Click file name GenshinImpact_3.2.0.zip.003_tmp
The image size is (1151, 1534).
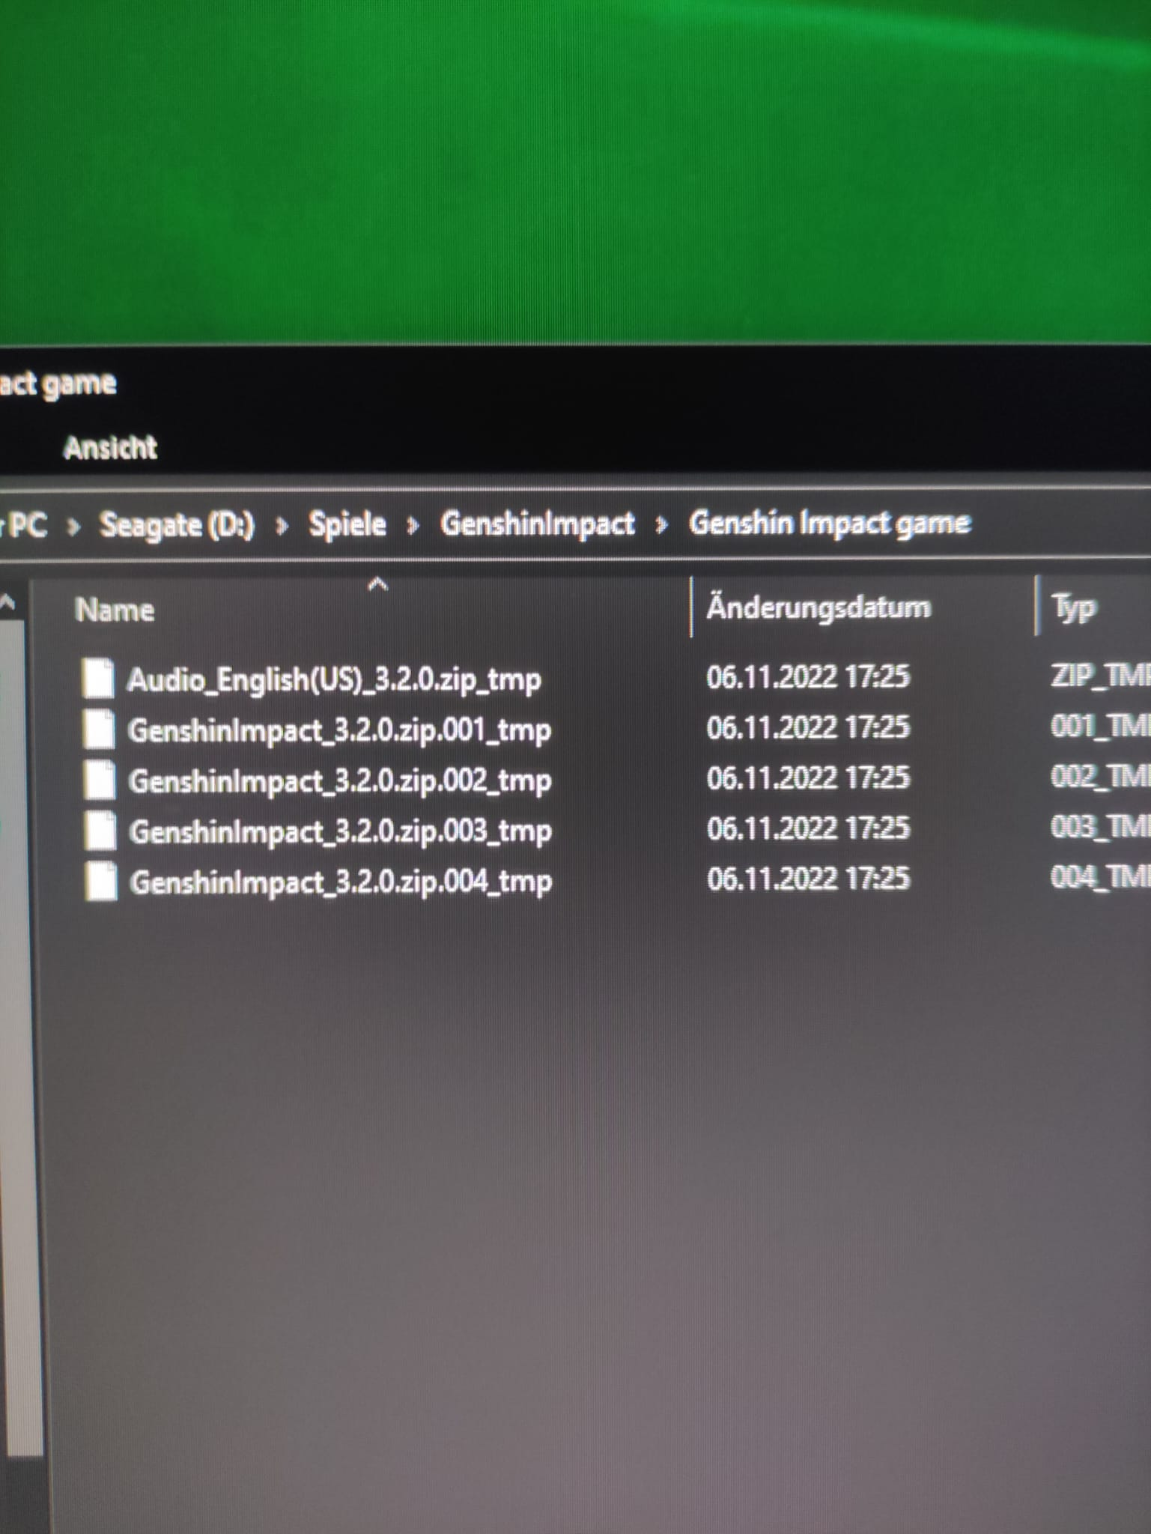pyautogui.click(x=341, y=831)
